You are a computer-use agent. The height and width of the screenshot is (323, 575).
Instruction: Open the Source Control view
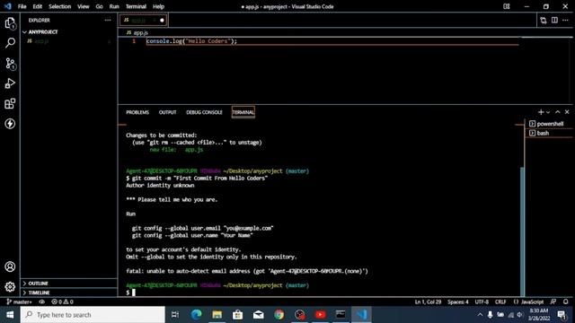[x=10, y=64]
